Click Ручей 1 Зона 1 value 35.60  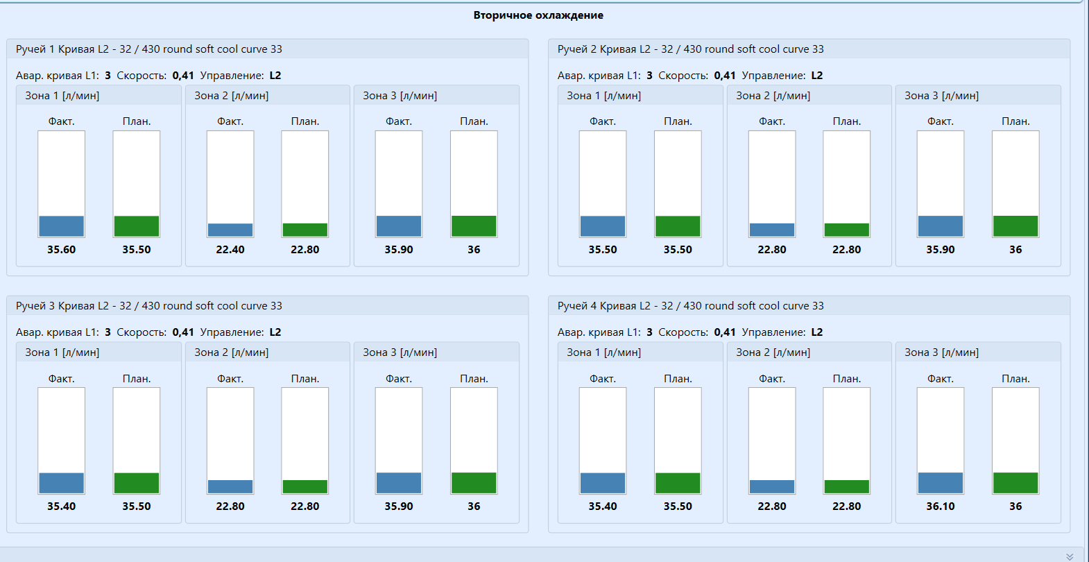coord(62,250)
